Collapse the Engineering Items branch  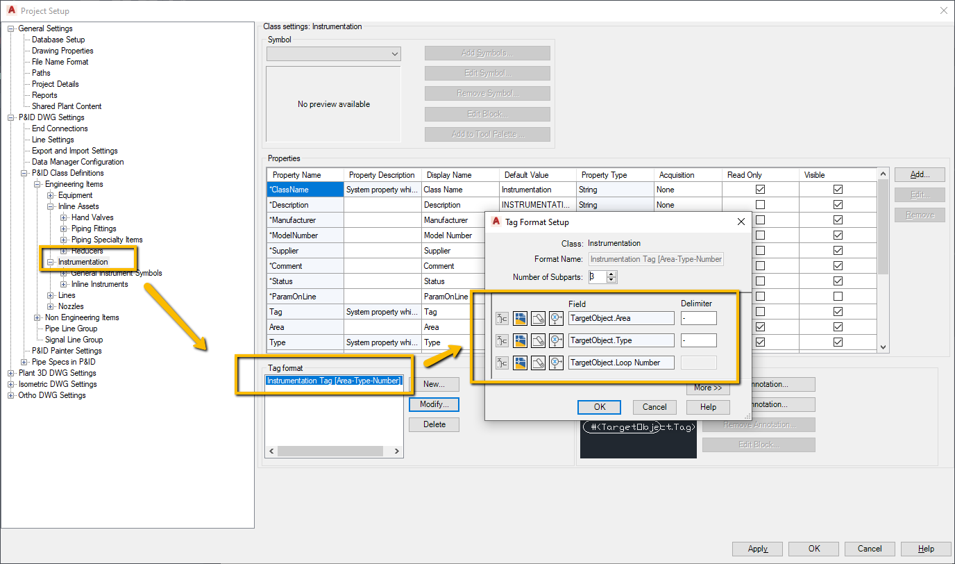[x=37, y=183]
